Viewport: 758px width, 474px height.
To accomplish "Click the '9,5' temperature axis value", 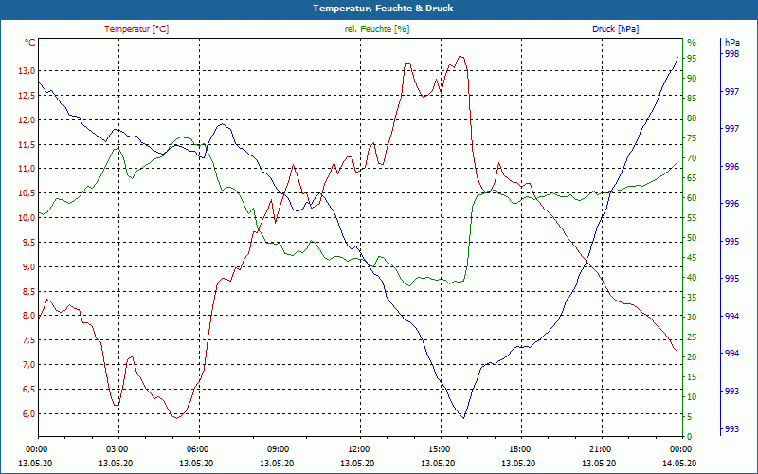I will coord(28,243).
